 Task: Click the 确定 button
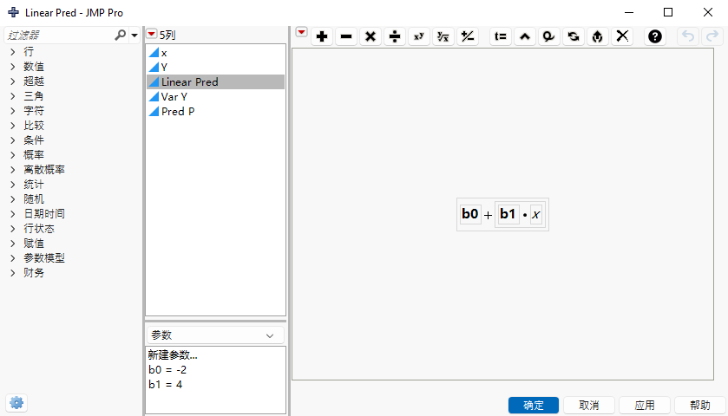(534, 406)
